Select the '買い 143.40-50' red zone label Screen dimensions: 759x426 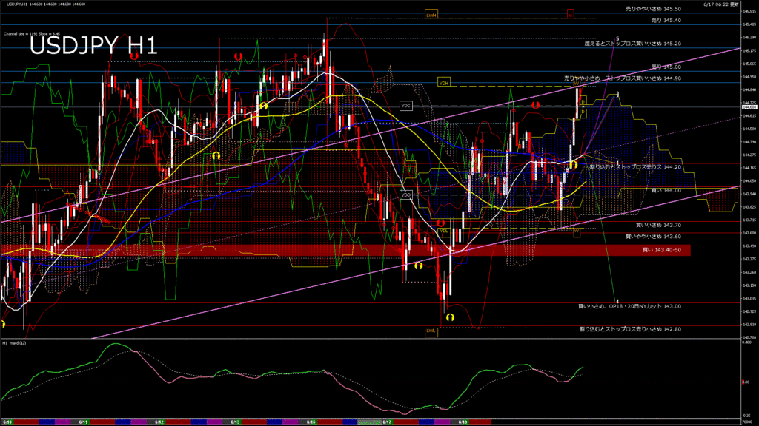(662, 250)
